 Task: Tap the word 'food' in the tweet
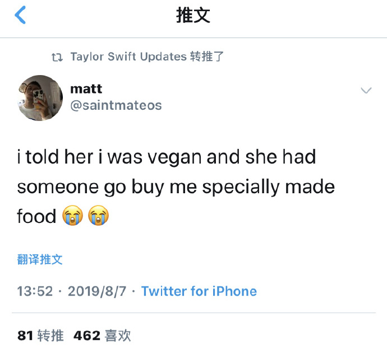click(x=36, y=216)
